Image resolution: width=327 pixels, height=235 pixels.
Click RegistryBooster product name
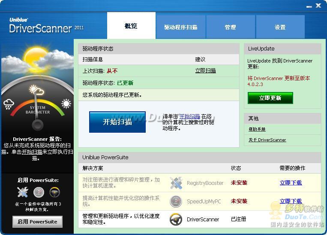coord(205,183)
